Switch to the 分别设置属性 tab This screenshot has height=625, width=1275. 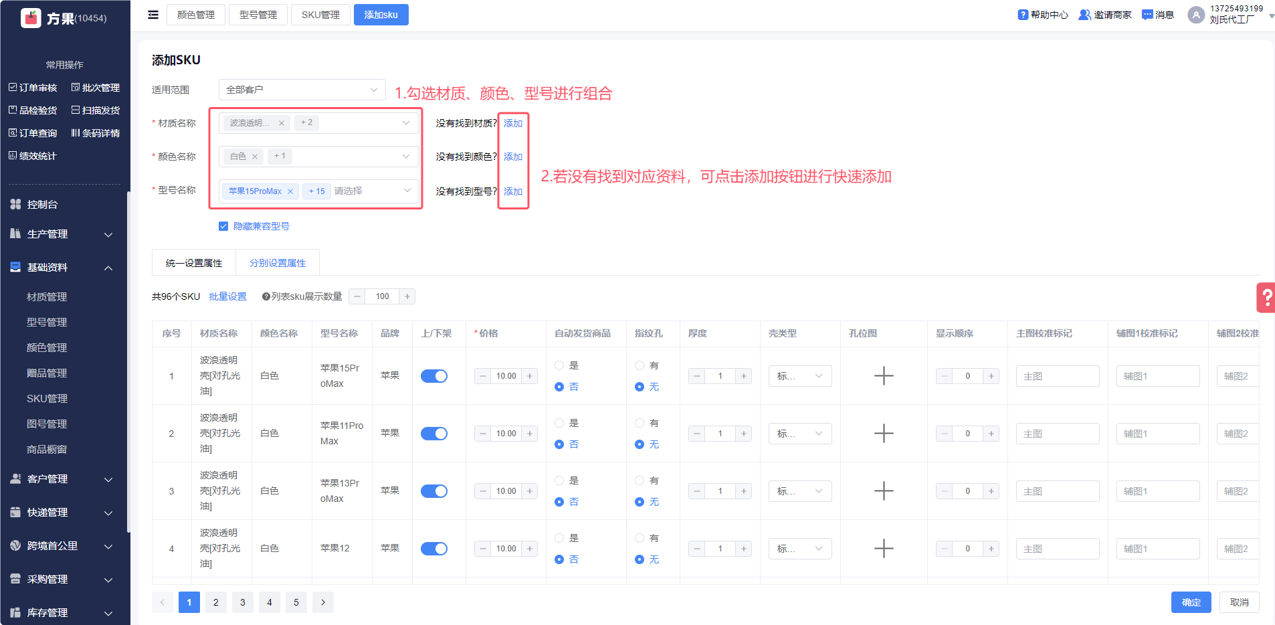tap(278, 263)
